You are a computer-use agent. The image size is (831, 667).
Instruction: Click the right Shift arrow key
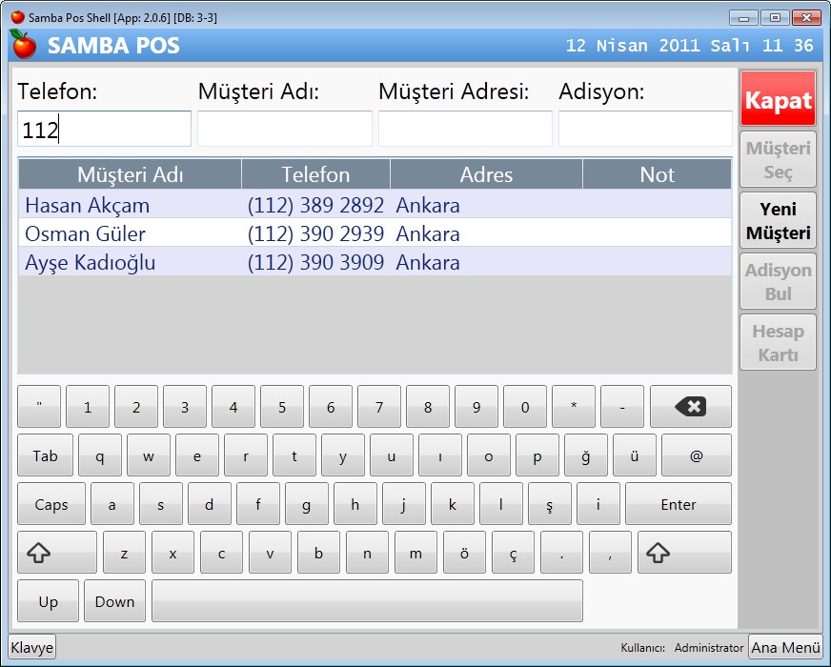[x=684, y=553]
